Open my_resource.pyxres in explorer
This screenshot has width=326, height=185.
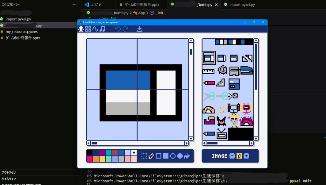click(22, 32)
